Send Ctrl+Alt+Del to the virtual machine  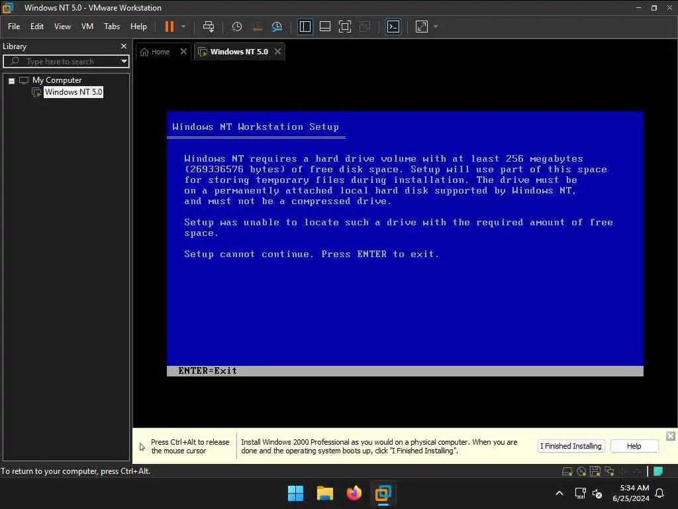tap(209, 27)
